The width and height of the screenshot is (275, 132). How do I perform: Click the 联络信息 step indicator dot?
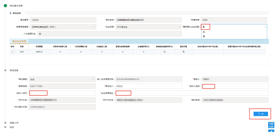click(5, 70)
